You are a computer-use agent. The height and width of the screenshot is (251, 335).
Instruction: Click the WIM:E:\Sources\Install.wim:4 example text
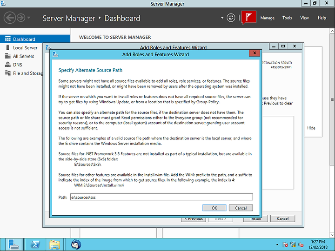pos(99,185)
